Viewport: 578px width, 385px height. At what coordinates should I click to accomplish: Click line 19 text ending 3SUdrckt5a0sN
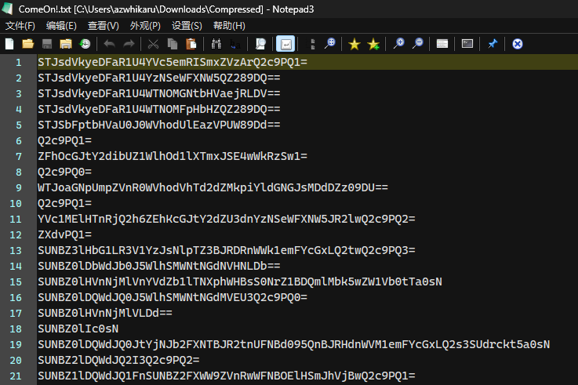coord(294,344)
